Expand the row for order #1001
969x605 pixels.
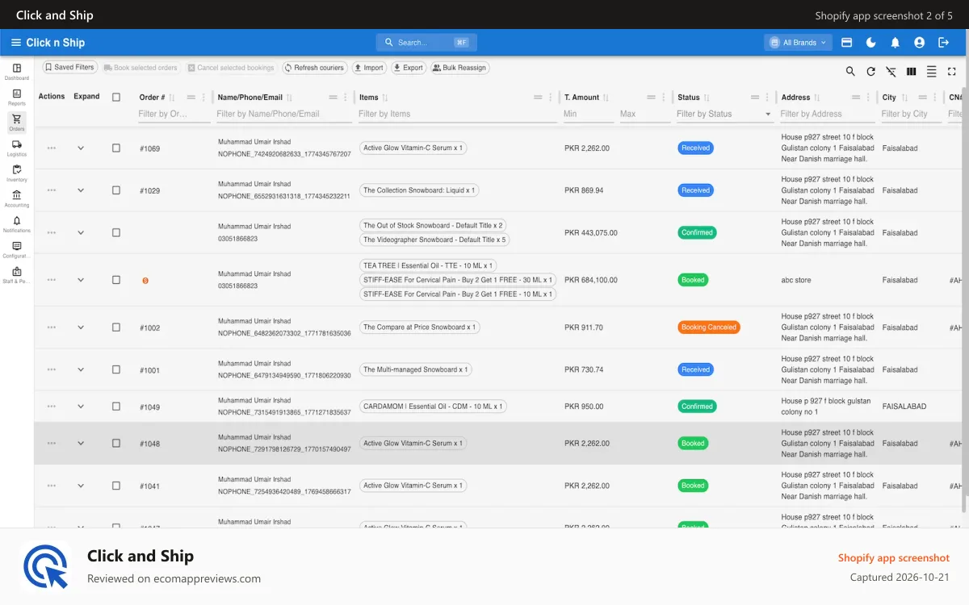[81, 369]
